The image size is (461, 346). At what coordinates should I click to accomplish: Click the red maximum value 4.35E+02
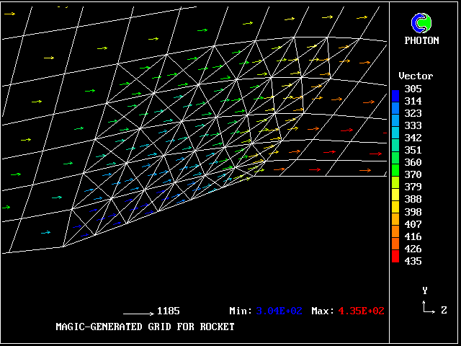(x=361, y=311)
